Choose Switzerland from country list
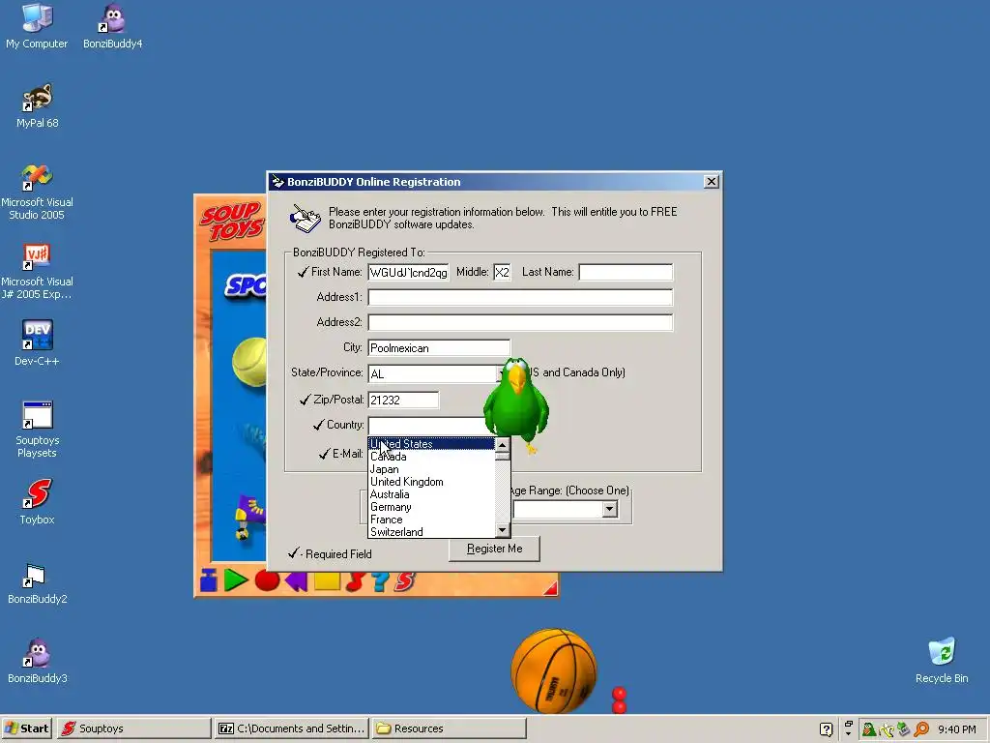 pos(431,532)
